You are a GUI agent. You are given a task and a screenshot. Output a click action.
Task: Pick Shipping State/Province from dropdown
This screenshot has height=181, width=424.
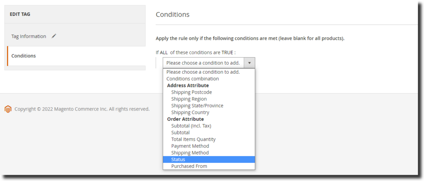point(197,106)
